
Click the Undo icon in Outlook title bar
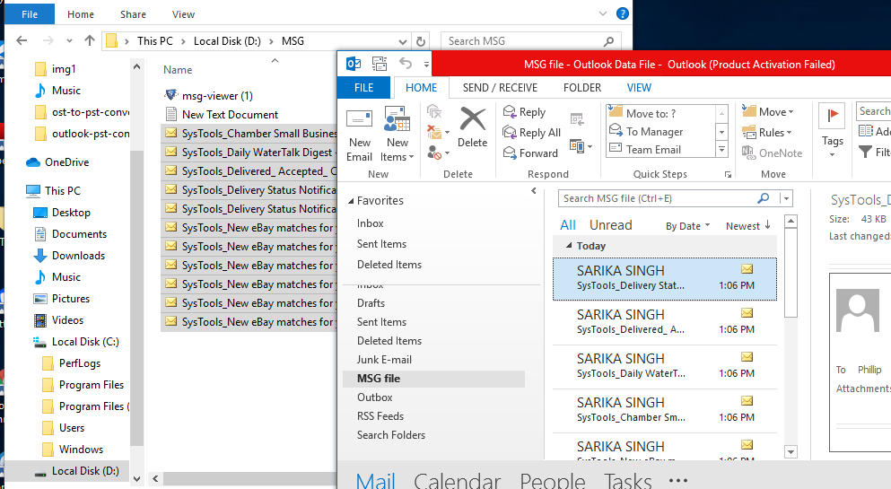click(406, 63)
